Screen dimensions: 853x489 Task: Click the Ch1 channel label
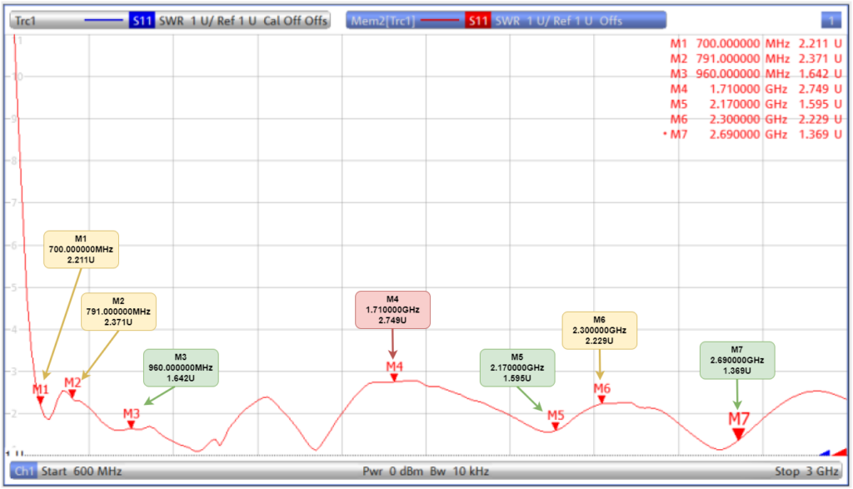23,472
